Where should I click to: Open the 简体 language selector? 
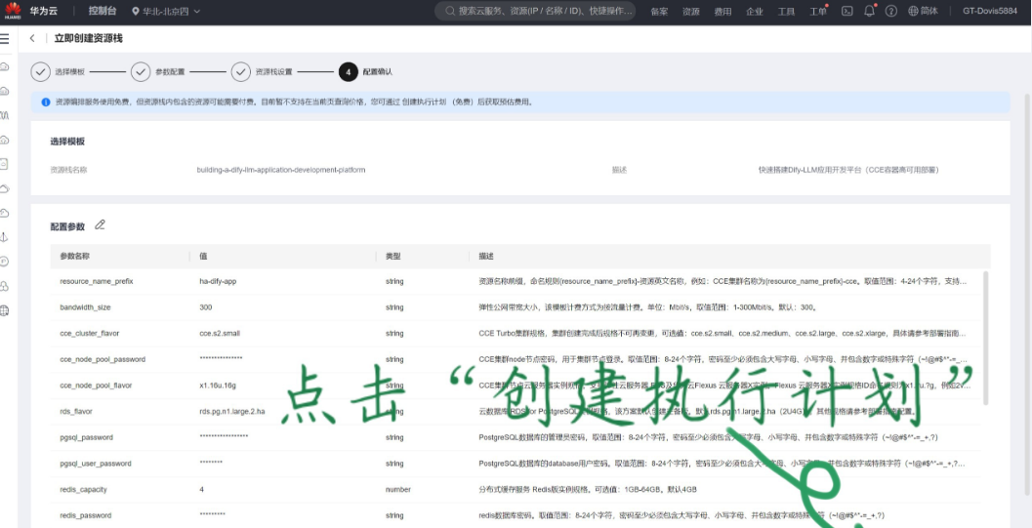tap(923, 11)
